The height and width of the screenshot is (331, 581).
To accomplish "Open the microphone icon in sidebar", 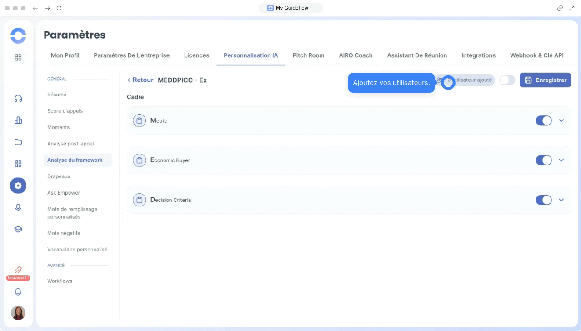I will pos(18,207).
